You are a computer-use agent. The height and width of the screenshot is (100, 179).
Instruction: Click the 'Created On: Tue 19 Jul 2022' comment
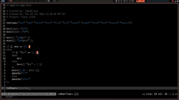point(36,14)
